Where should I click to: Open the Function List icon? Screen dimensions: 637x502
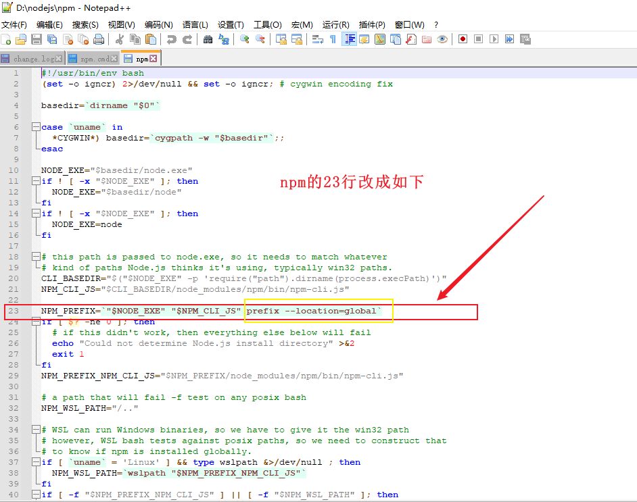click(x=411, y=39)
